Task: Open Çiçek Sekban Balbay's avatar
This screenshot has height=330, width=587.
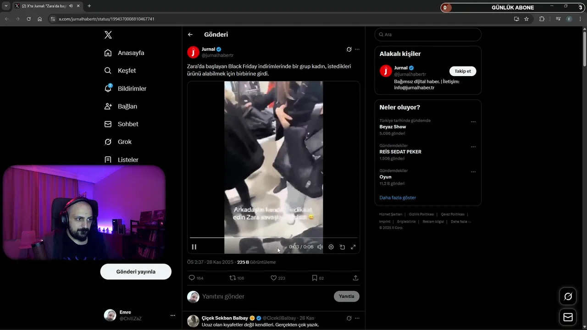Action: pos(193,321)
